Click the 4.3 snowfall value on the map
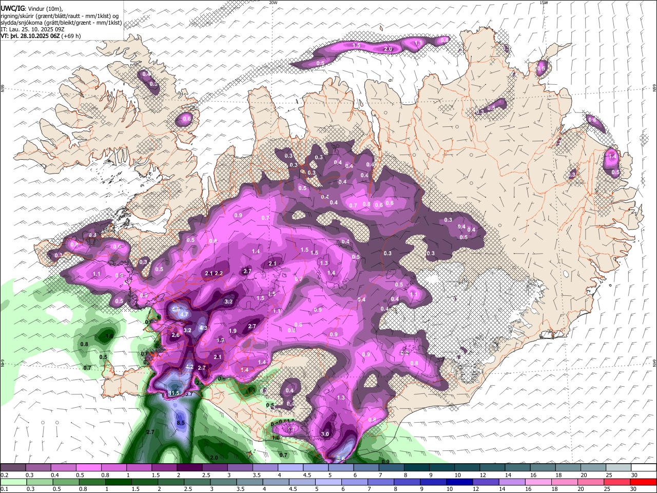657x493 pixels. [x=203, y=328]
